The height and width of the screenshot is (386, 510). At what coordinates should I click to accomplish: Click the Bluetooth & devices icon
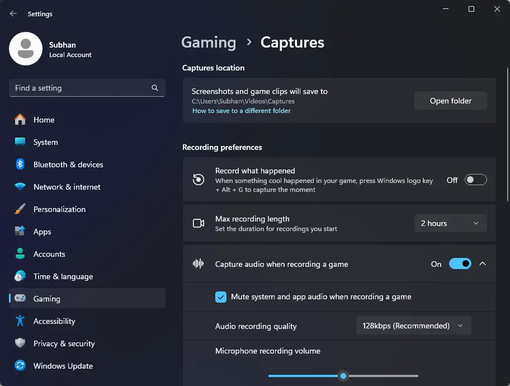pos(20,164)
